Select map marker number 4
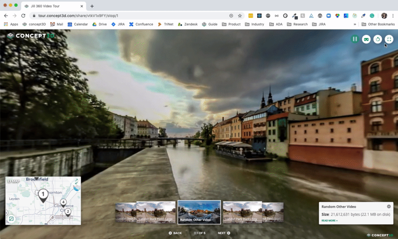Screen dimensions: 398x239 (63, 202)
